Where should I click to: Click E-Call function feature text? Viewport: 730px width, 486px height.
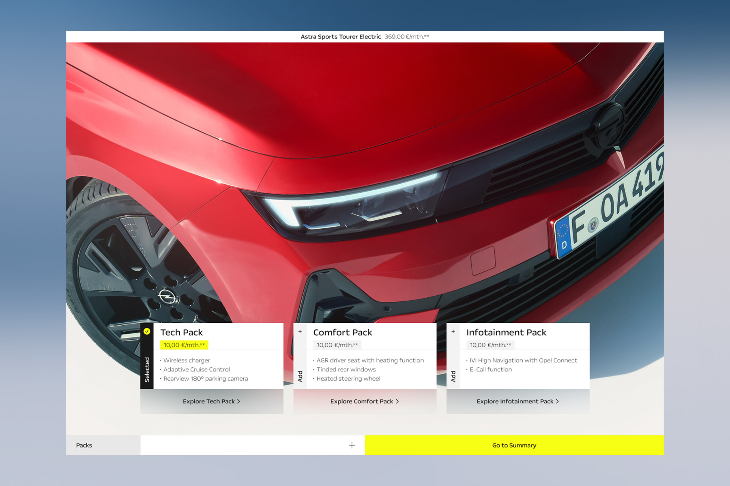[491, 369]
